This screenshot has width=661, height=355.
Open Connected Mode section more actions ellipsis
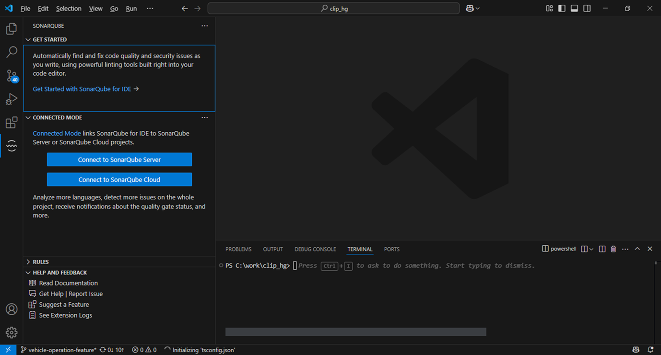click(x=205, y=117)
